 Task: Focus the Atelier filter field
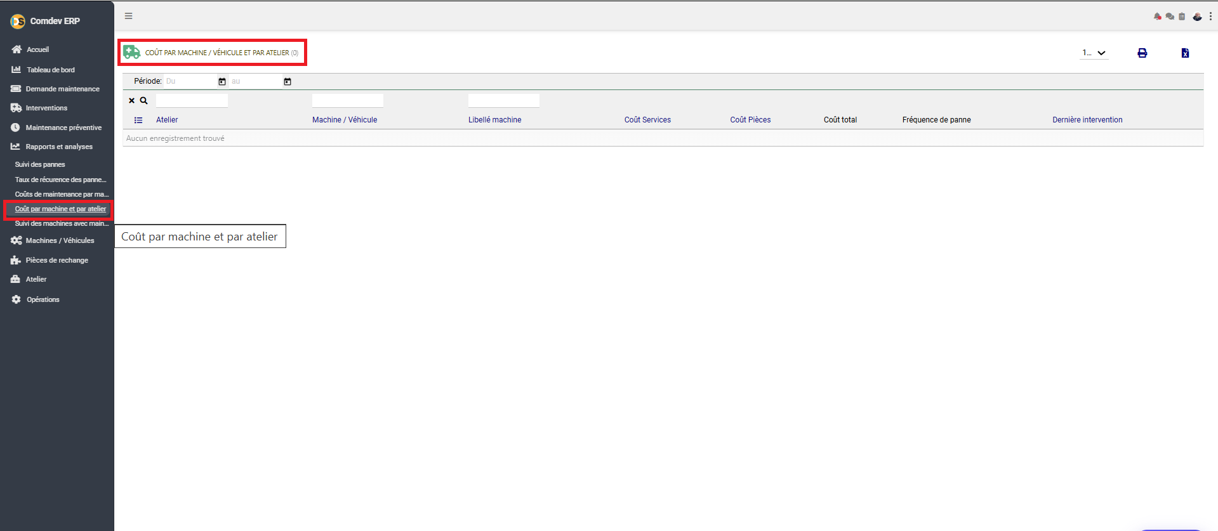pos(192,100)
